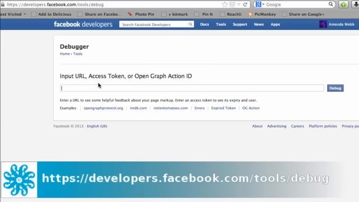This screenshot has width=359, height=202.
Task: Click the + bitmark bookmark
Action: (x=174, y=14)
